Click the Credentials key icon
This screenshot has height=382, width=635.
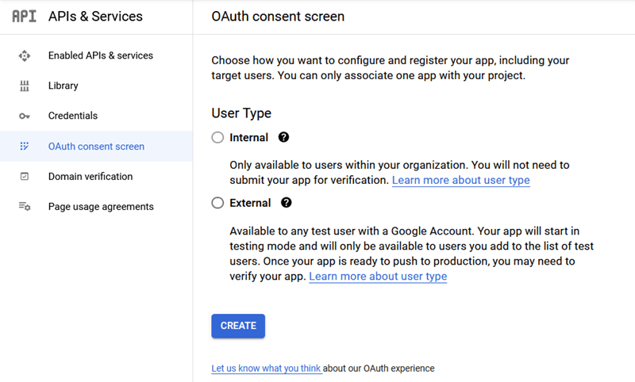click(25, 117)
